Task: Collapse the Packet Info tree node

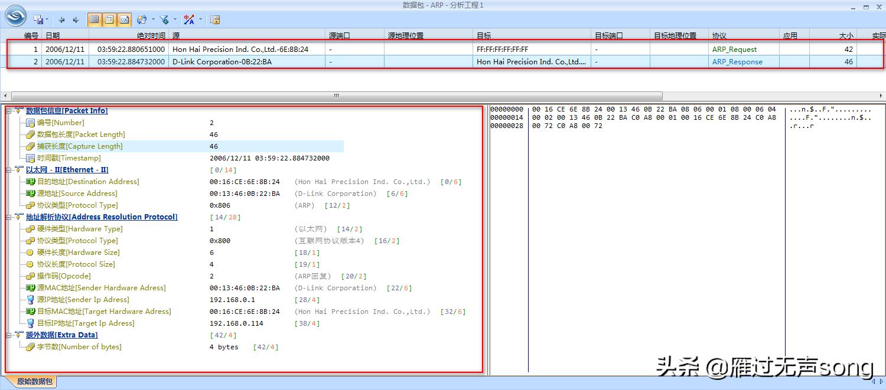Action: 9,111
